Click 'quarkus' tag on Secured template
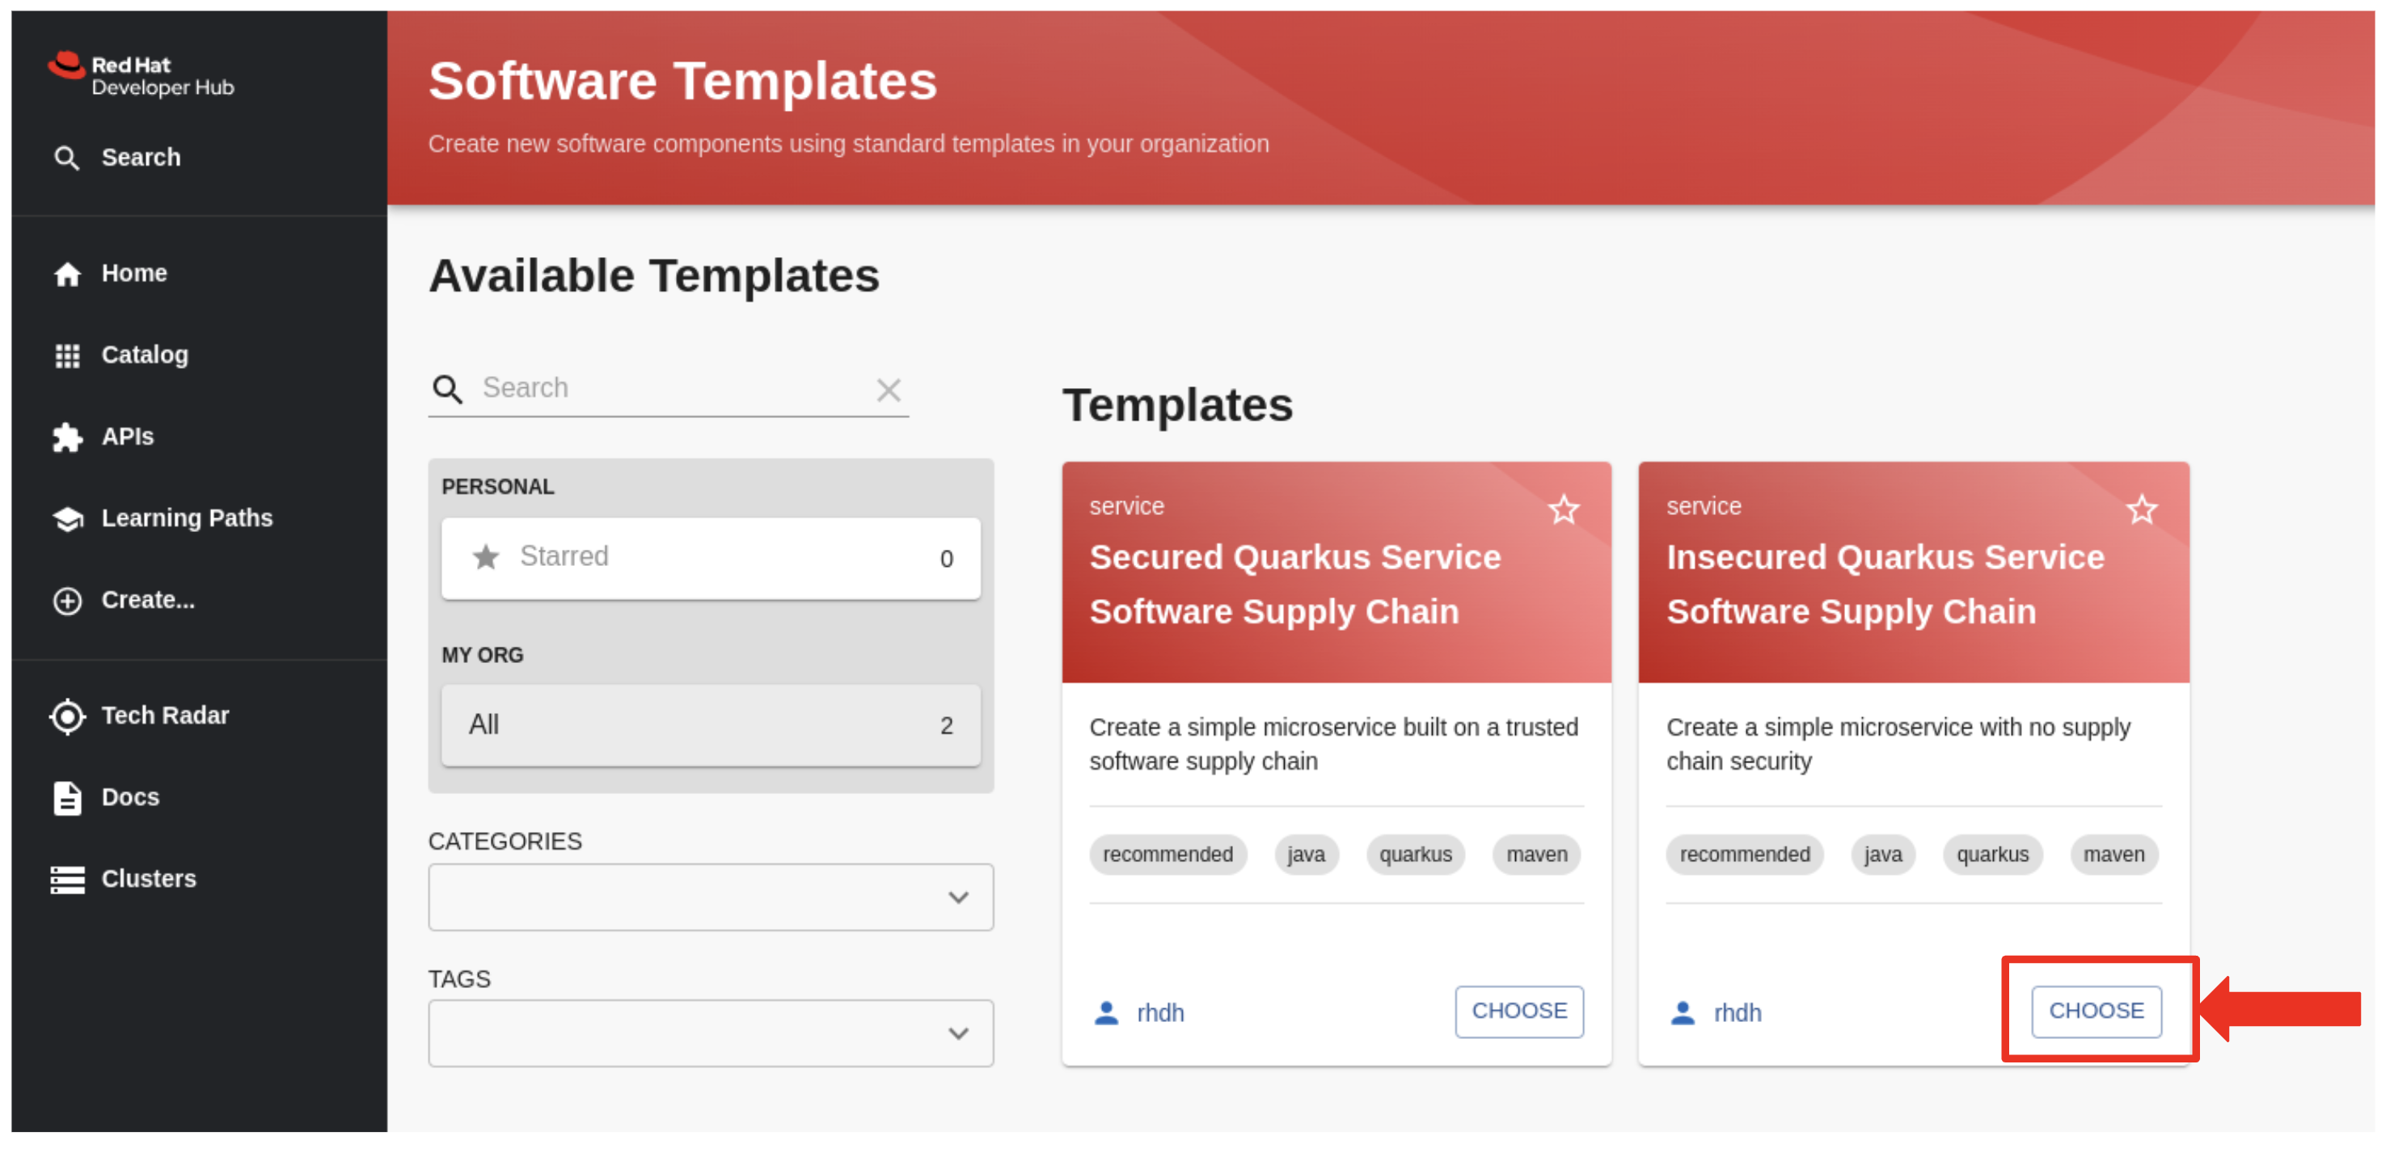The width and height of the screenshot is (2390, 1153). [1416, 855]
